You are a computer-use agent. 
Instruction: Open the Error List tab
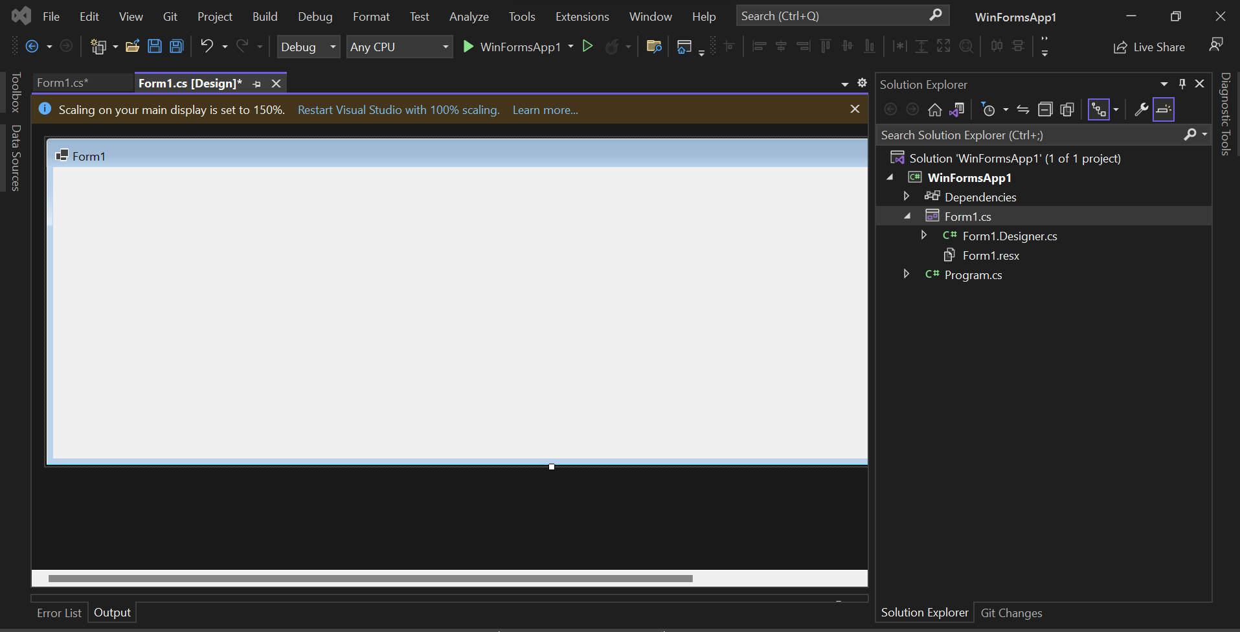[x=60, y=613]
